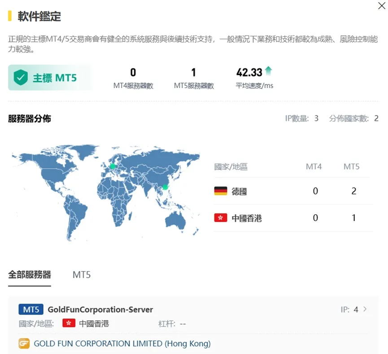Click the MT4服務器數 label
The height and width of the screenshot is (354, 388).
coord(133,86)
